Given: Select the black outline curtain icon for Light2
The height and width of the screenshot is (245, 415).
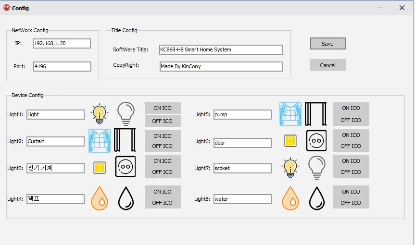Looking at the screenshot, I should click(125, 140).
